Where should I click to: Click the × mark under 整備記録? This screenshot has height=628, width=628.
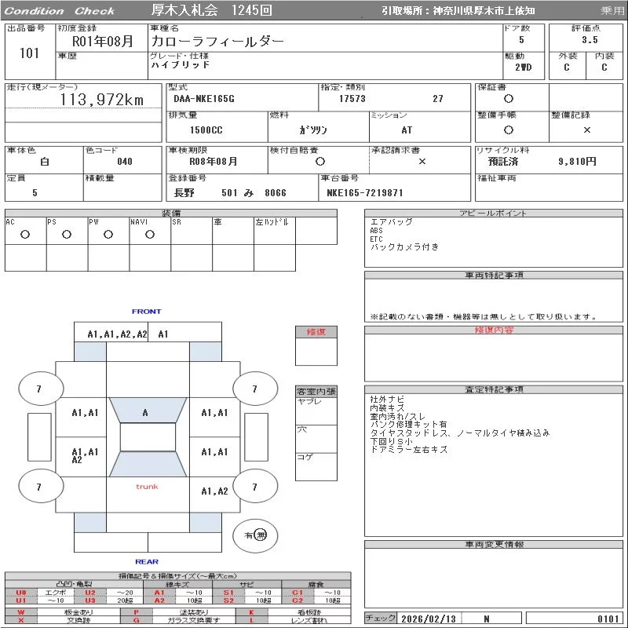[x=586, y=130]
